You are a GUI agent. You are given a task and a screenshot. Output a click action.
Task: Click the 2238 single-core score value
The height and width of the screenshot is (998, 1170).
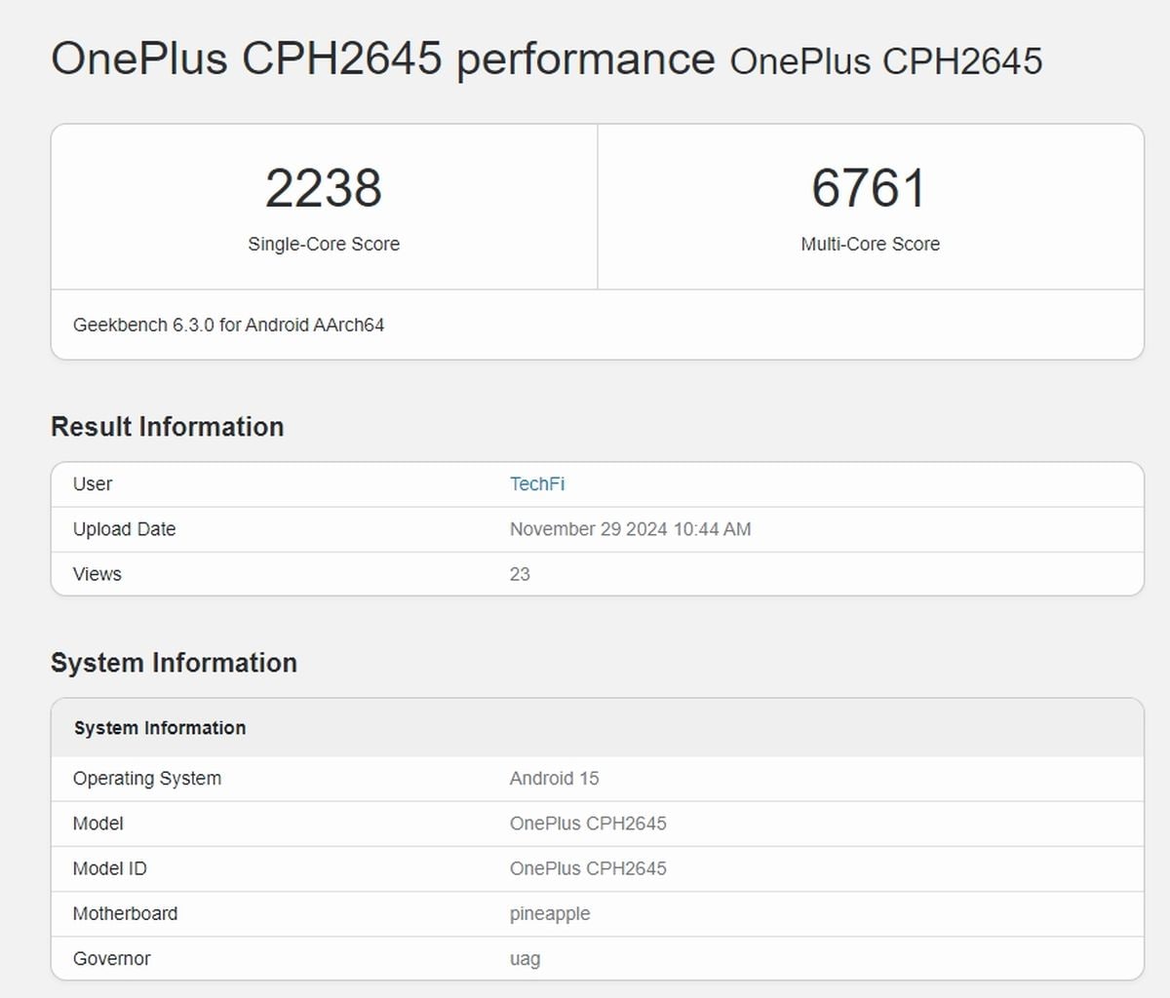click(324, 188)
